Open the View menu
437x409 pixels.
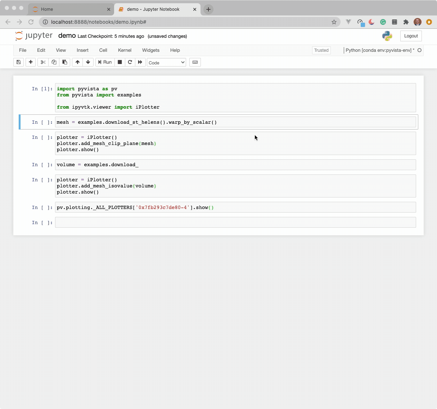click(61, 50)
